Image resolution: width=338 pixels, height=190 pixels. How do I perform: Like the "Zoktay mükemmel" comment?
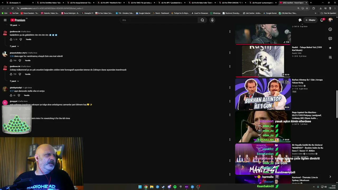(11, 74)
